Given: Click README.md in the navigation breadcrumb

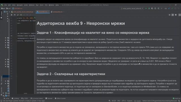Looking at the screenshot, I should click(17, 8).
